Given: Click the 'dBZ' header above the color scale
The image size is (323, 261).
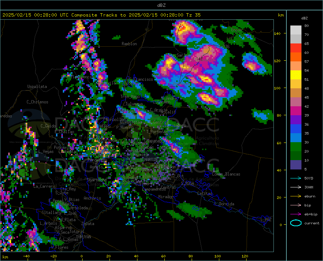Looking at the screenshot, I should click(x=304, y=18).
